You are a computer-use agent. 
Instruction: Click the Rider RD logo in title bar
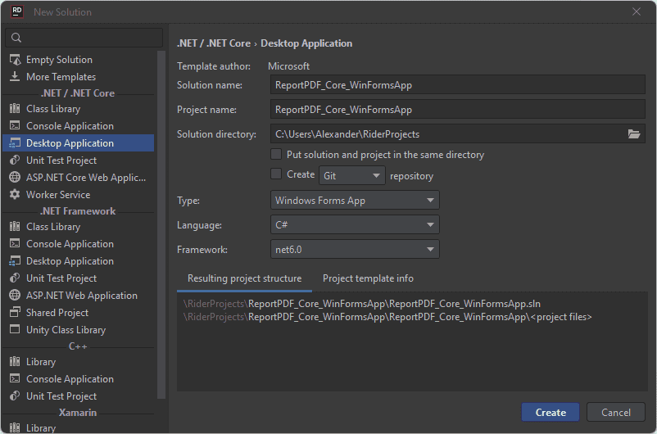point(16,11)
